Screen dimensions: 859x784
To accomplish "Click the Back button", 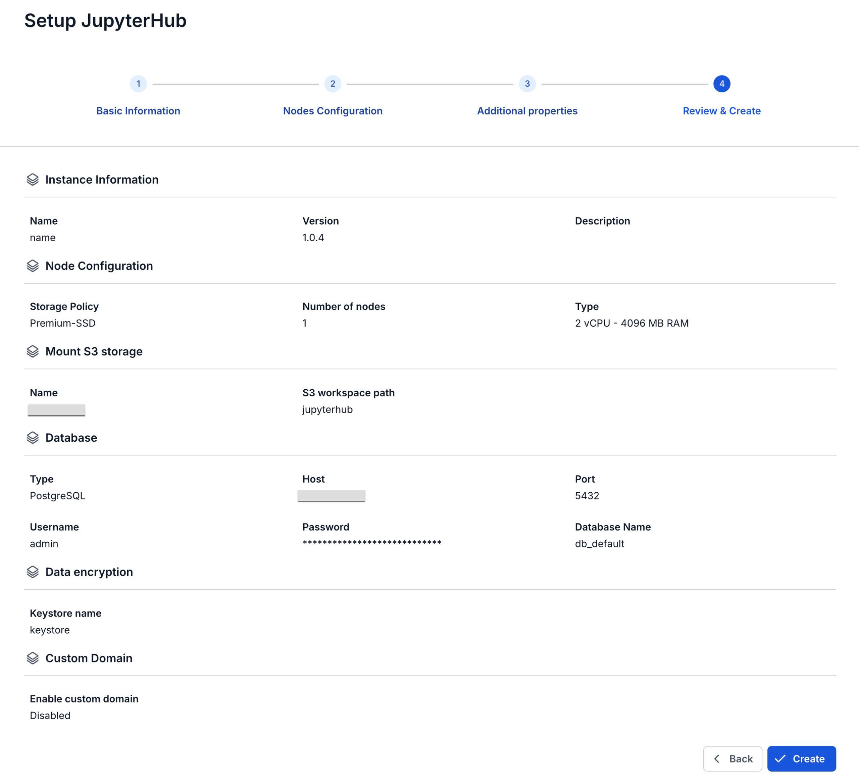I will pos(732,759).
